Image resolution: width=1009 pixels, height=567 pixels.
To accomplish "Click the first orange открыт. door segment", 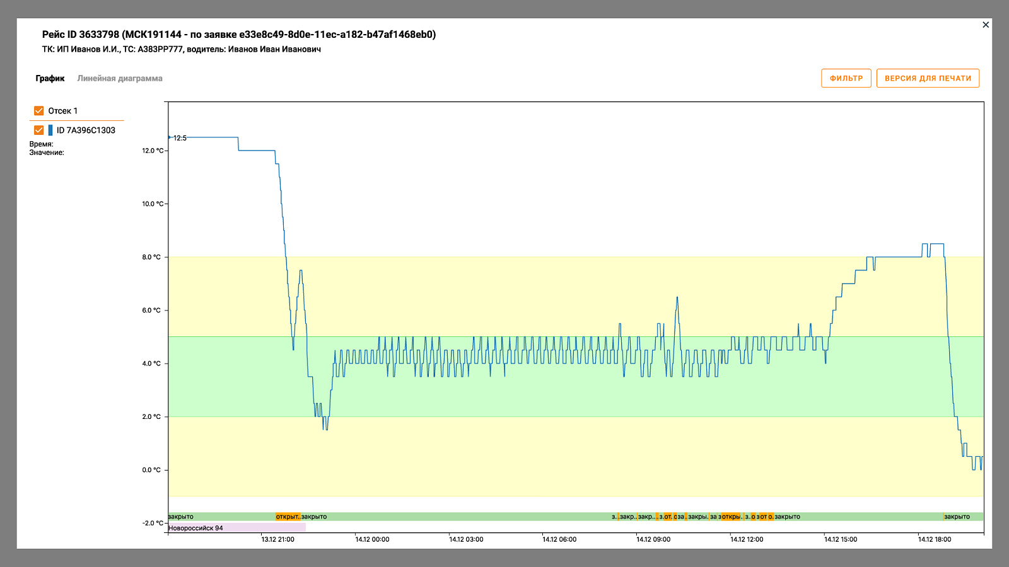I will pos(288,517).
